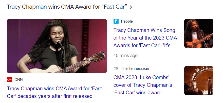Click the red CNN logo icon

click(x=9, y=80)
